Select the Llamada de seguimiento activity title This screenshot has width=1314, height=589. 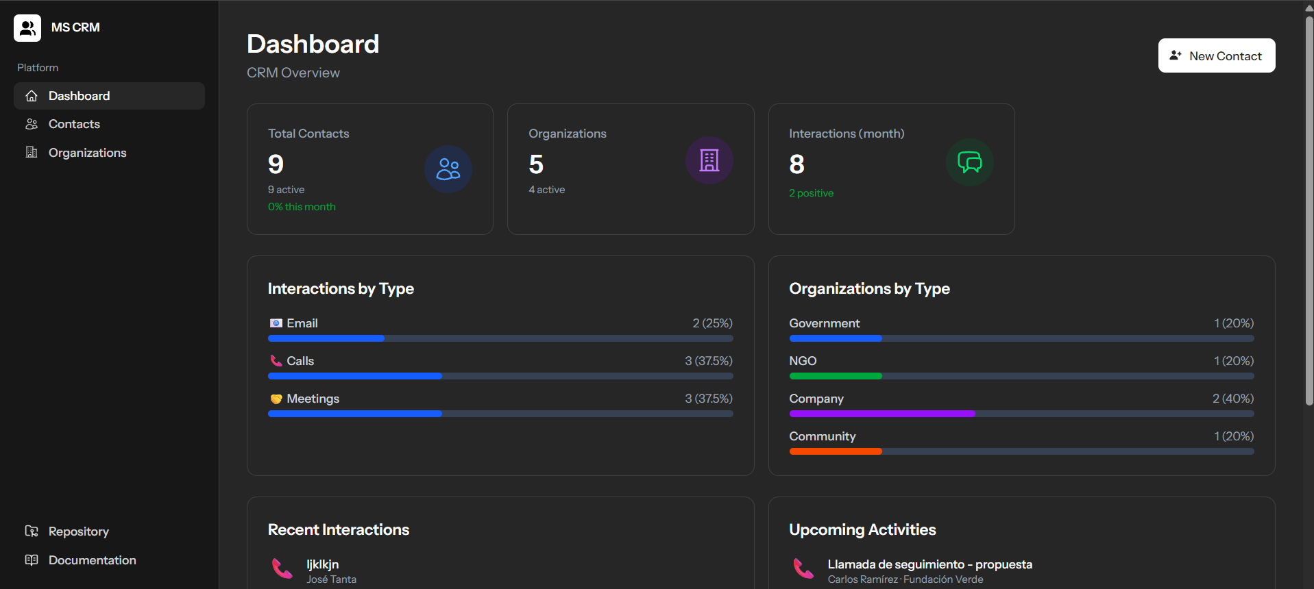pyautogui.click(x=929, y=564)
